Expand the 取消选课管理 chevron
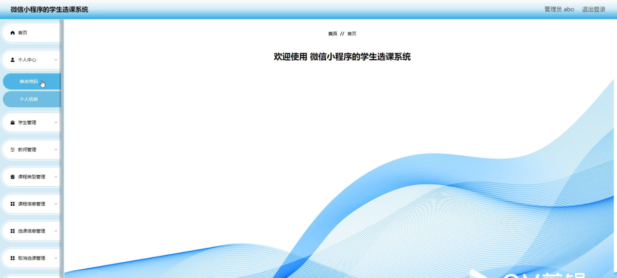Screen dimensions: 617x278 [x=56, y=259]
